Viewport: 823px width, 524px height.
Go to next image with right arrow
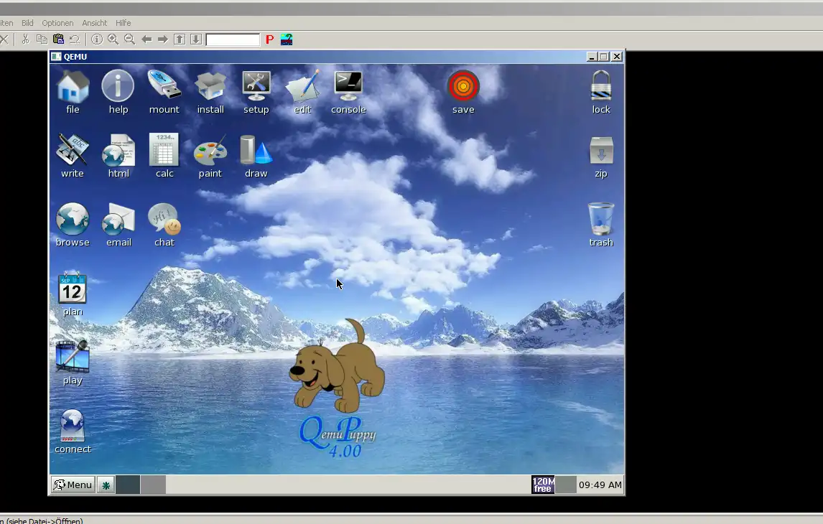tap(163, 39)
